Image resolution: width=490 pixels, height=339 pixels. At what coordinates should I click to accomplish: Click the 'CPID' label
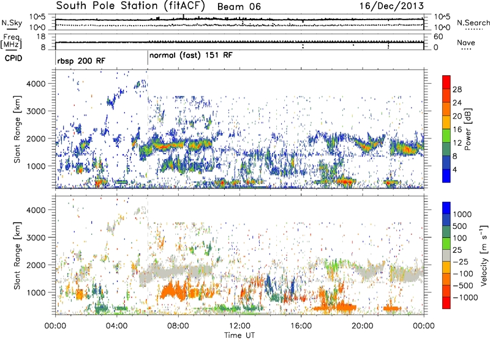[13, 58]
